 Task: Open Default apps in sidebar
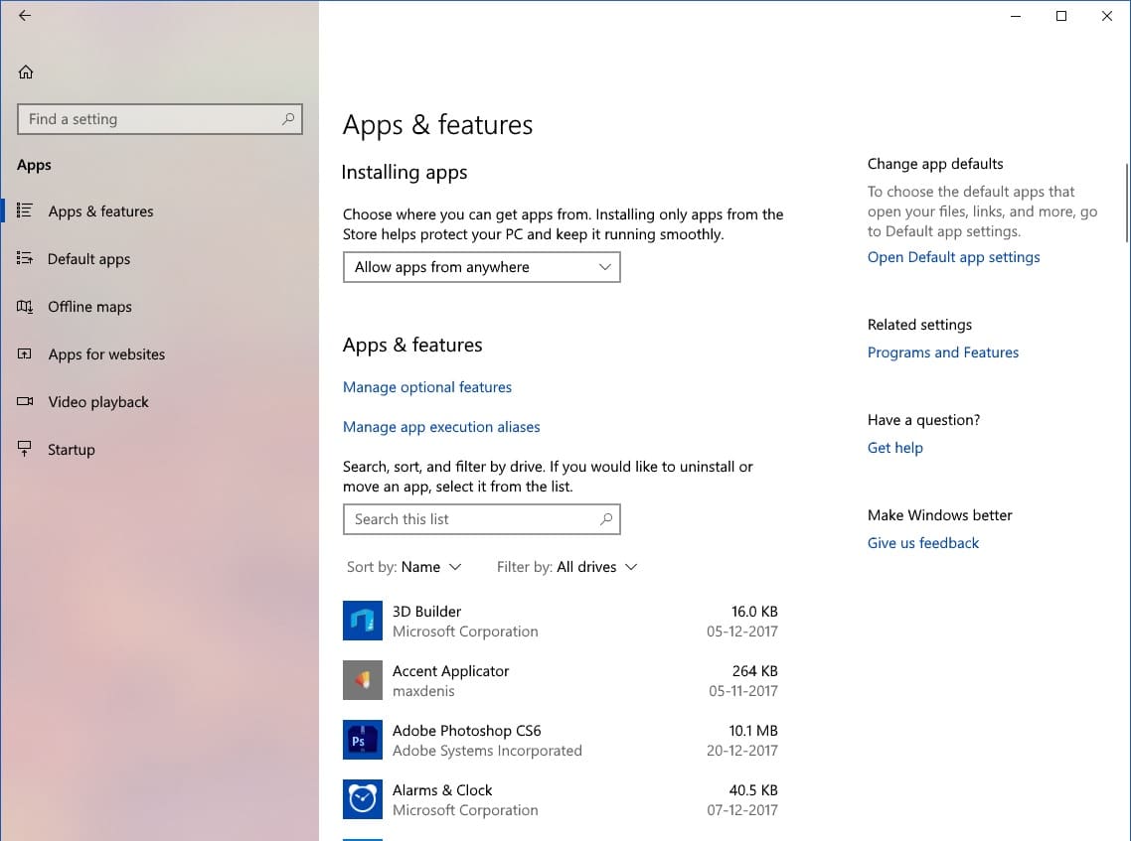[x=88, y=259]
